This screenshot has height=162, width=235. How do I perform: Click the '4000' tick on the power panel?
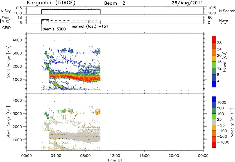point(17,40)
